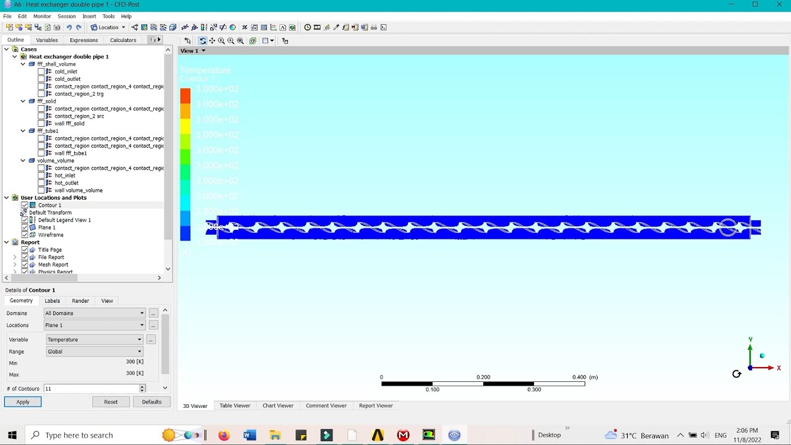Enable the hot_outlet checkbox

coord(41,183)
